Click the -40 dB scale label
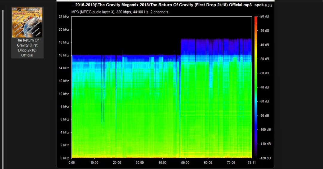Viewport: 323px width, 169px height. (x=264, y=45)
